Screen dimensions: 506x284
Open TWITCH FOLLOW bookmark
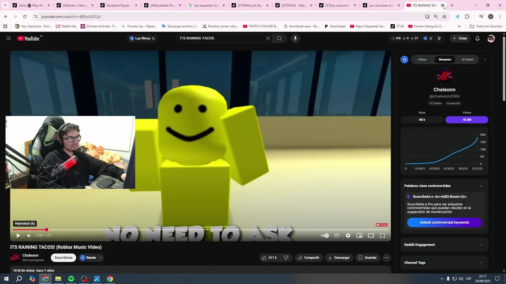261,26
